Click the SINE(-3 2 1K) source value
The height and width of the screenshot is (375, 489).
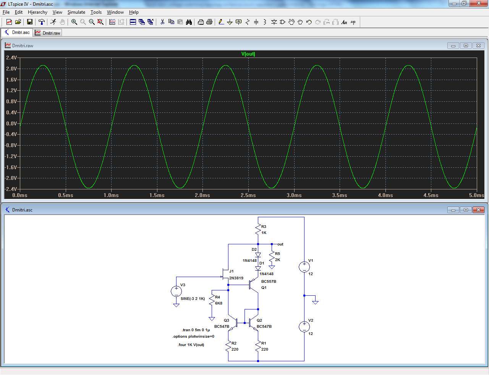coord(193,299)
